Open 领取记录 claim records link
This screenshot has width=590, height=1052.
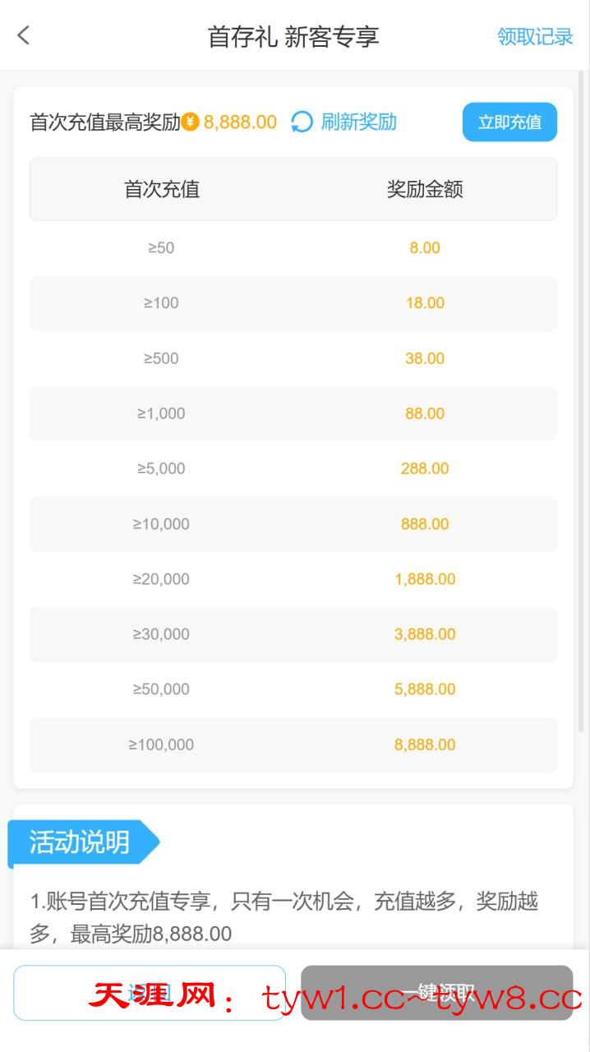[x=535, y=37]
